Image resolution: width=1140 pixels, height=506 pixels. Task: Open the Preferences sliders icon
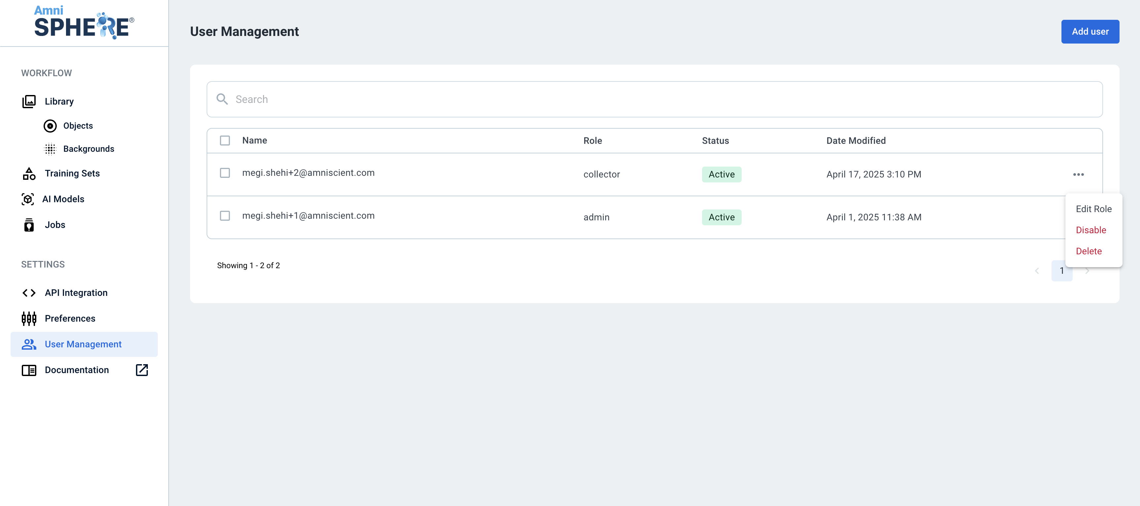coord(29,318)
